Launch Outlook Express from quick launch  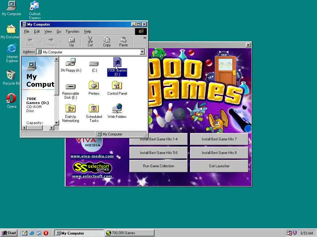pyautogui.click(x=39, y=233)
